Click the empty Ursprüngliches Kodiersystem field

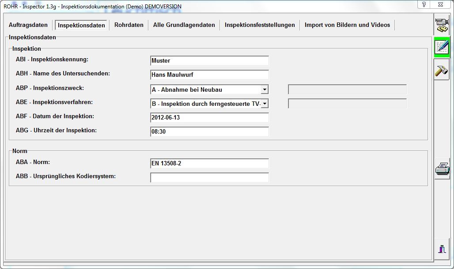click(x=209, y=178)
